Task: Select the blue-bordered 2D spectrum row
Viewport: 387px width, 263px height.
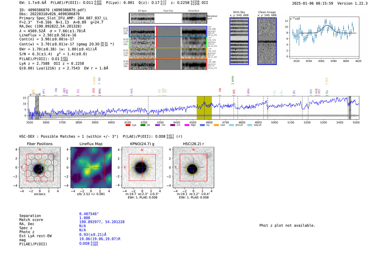Action: pos(168,31)
